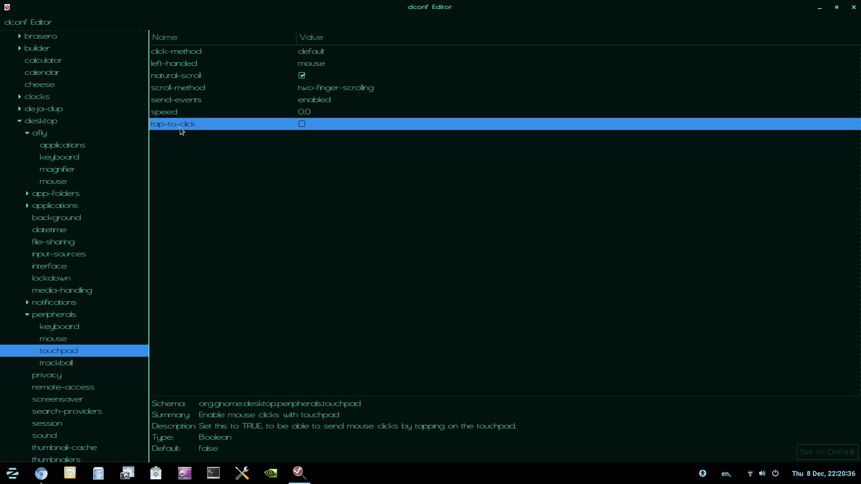
Task: Open the Wi-Fi network indicator
Action: coord(750,473)
